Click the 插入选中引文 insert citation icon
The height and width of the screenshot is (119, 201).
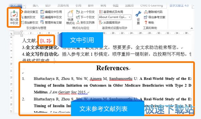(x=14, y=17)
